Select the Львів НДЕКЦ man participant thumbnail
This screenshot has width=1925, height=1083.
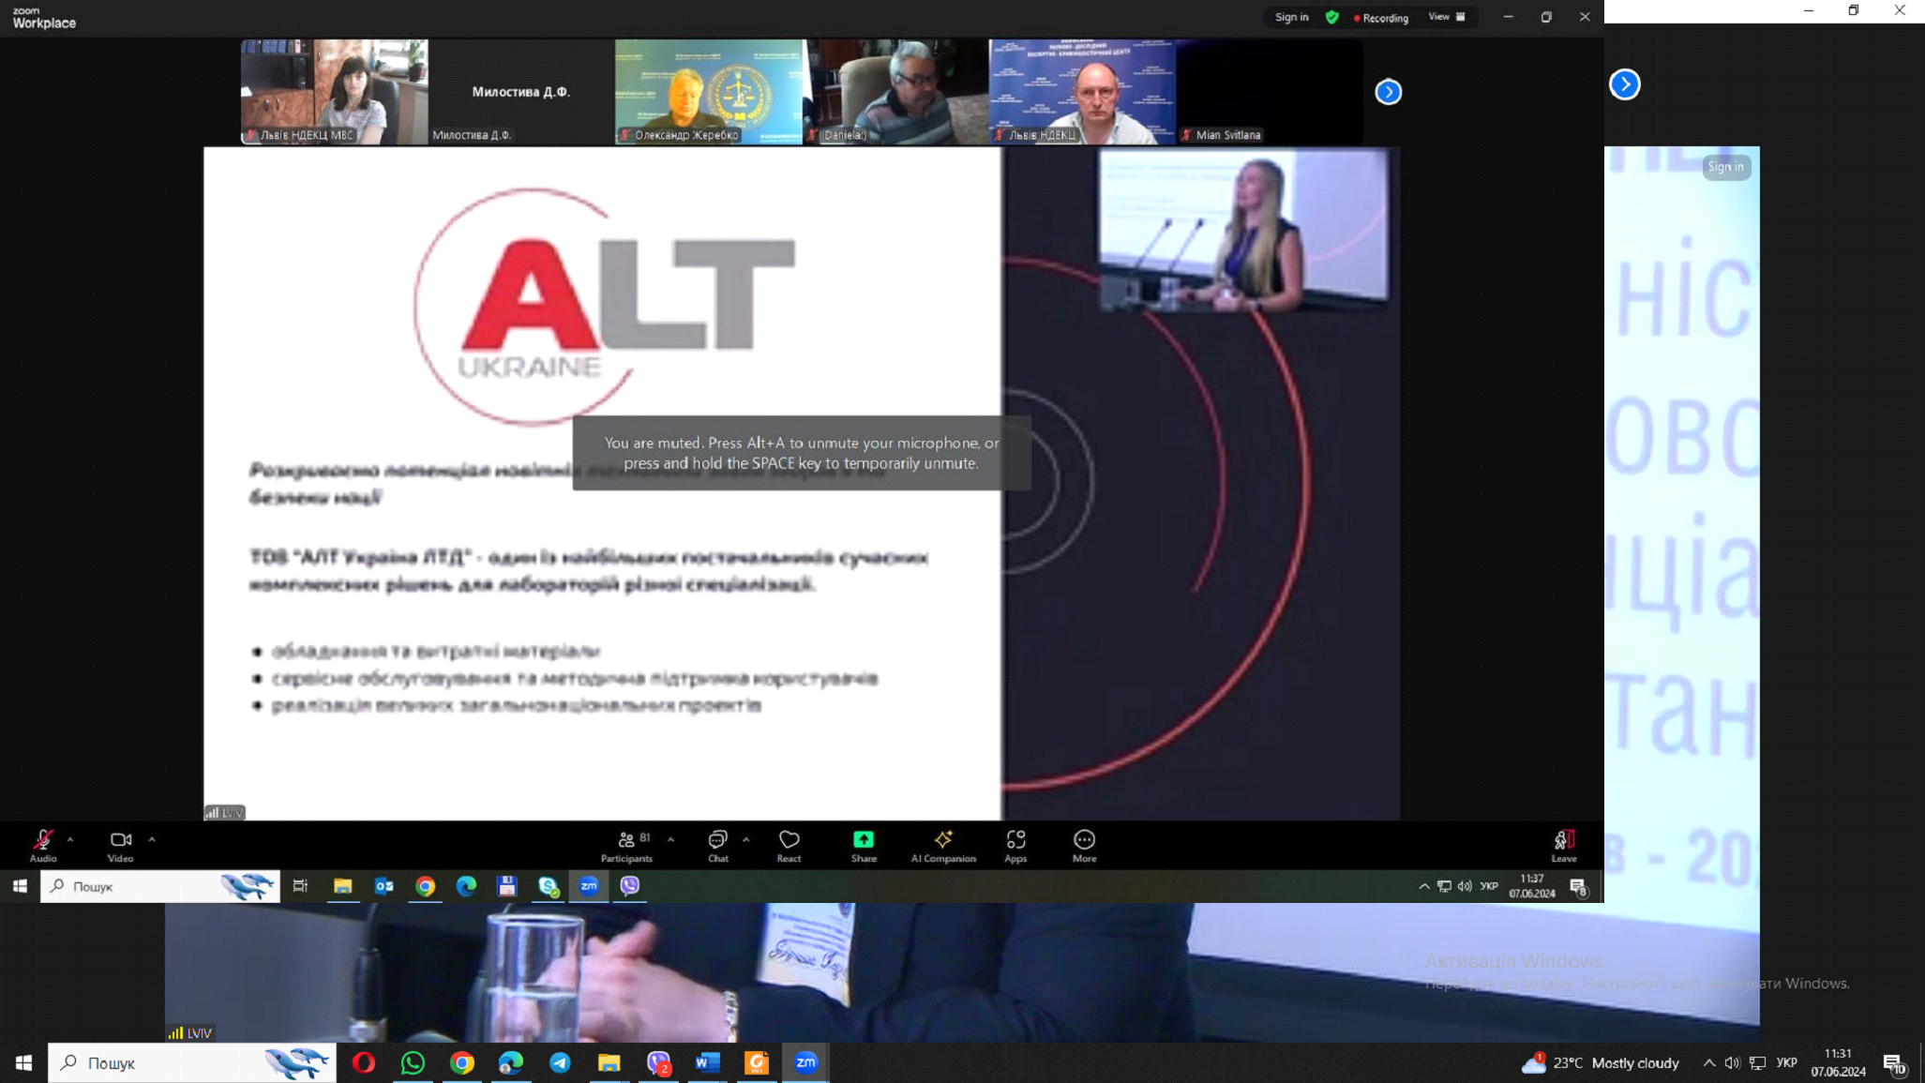click(x=1082, y=91)
